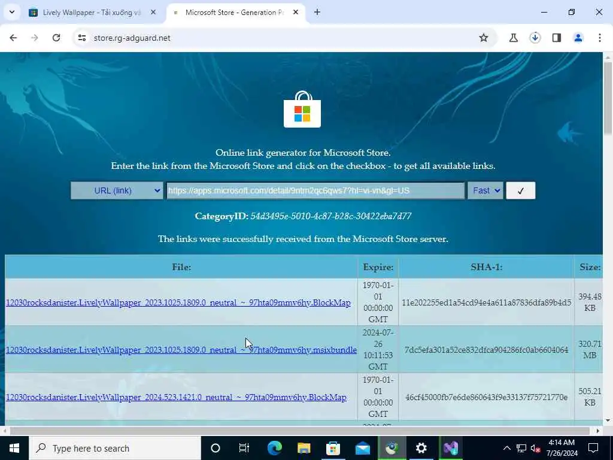Image resolution: width=613 pixels, height=460 pixels.
Task: Click the CategoryID value text
Action: (x=330, y=216)
